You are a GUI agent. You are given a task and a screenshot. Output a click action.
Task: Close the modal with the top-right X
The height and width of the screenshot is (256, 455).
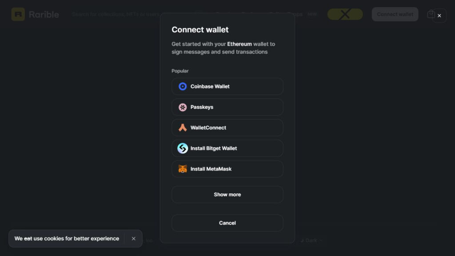pos(439,16)
